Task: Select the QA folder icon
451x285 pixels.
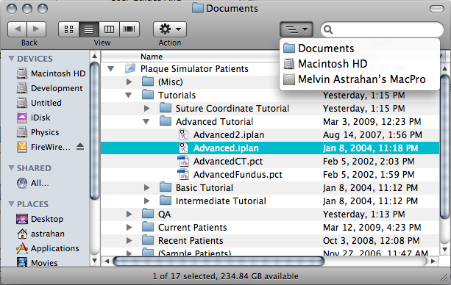Action: 148,214
